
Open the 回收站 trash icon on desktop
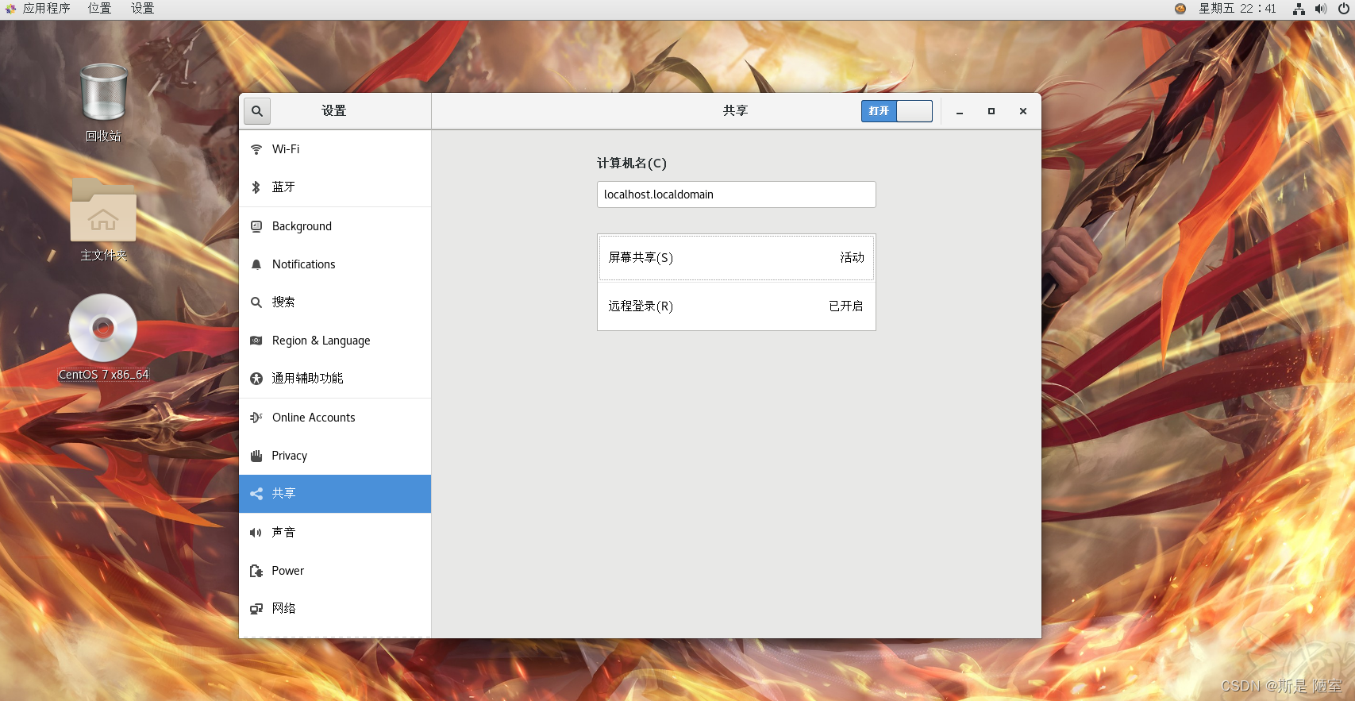pyautogui.click(x=104, y=93)
